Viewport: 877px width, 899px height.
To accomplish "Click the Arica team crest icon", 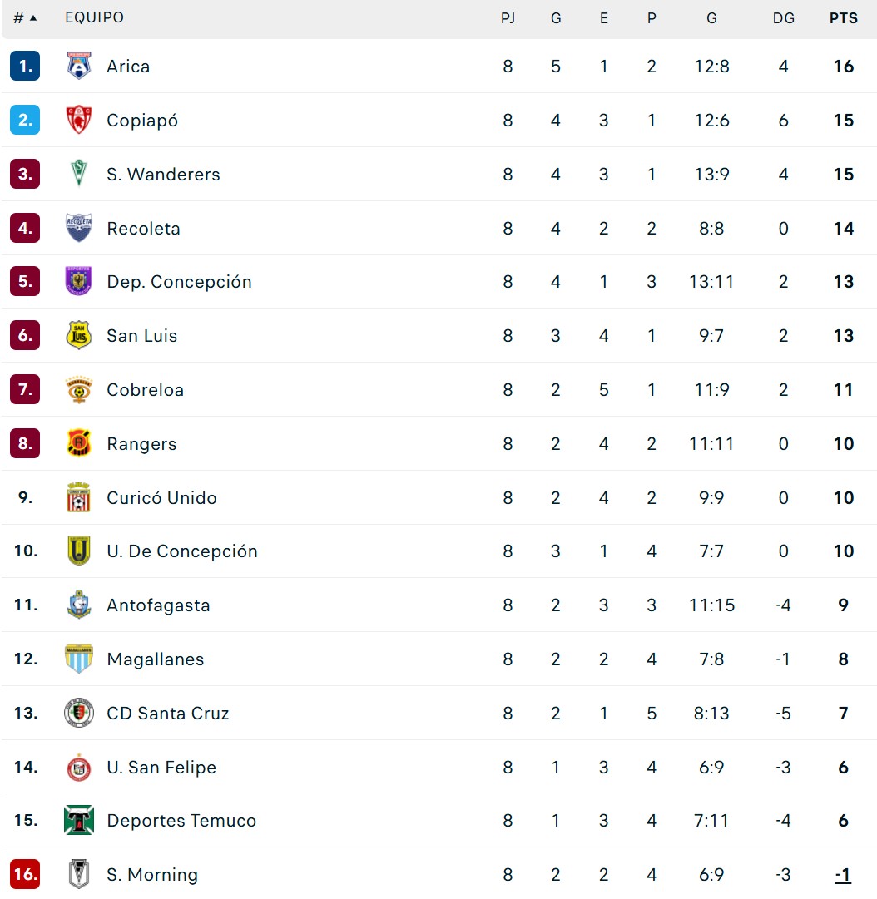I will [78, 66].
